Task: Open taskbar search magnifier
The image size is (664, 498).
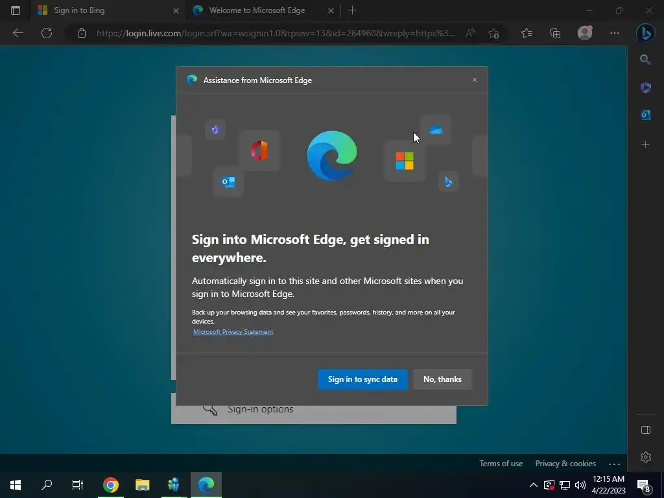Action: point(47,485)
